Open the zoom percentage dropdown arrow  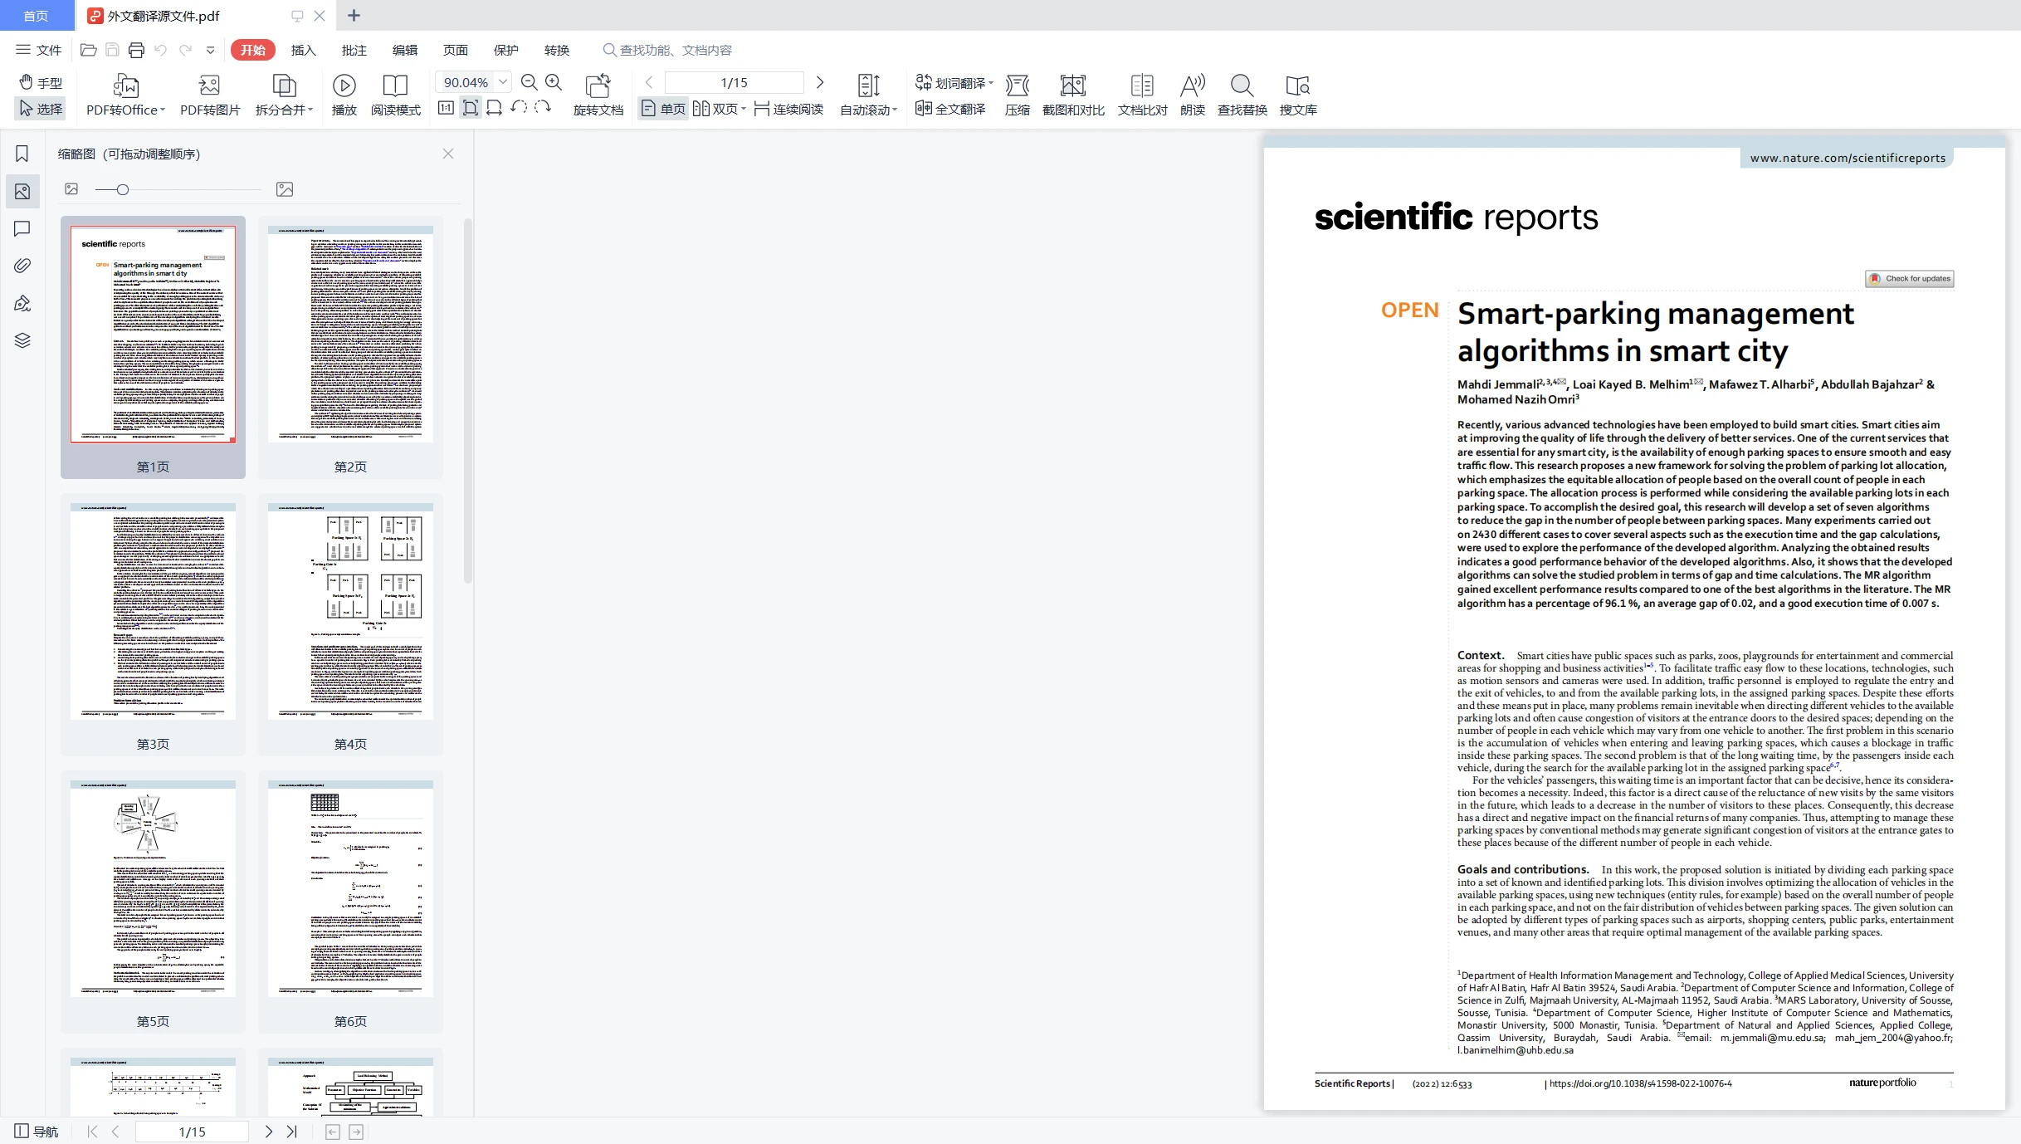click(x=502, y=82)
